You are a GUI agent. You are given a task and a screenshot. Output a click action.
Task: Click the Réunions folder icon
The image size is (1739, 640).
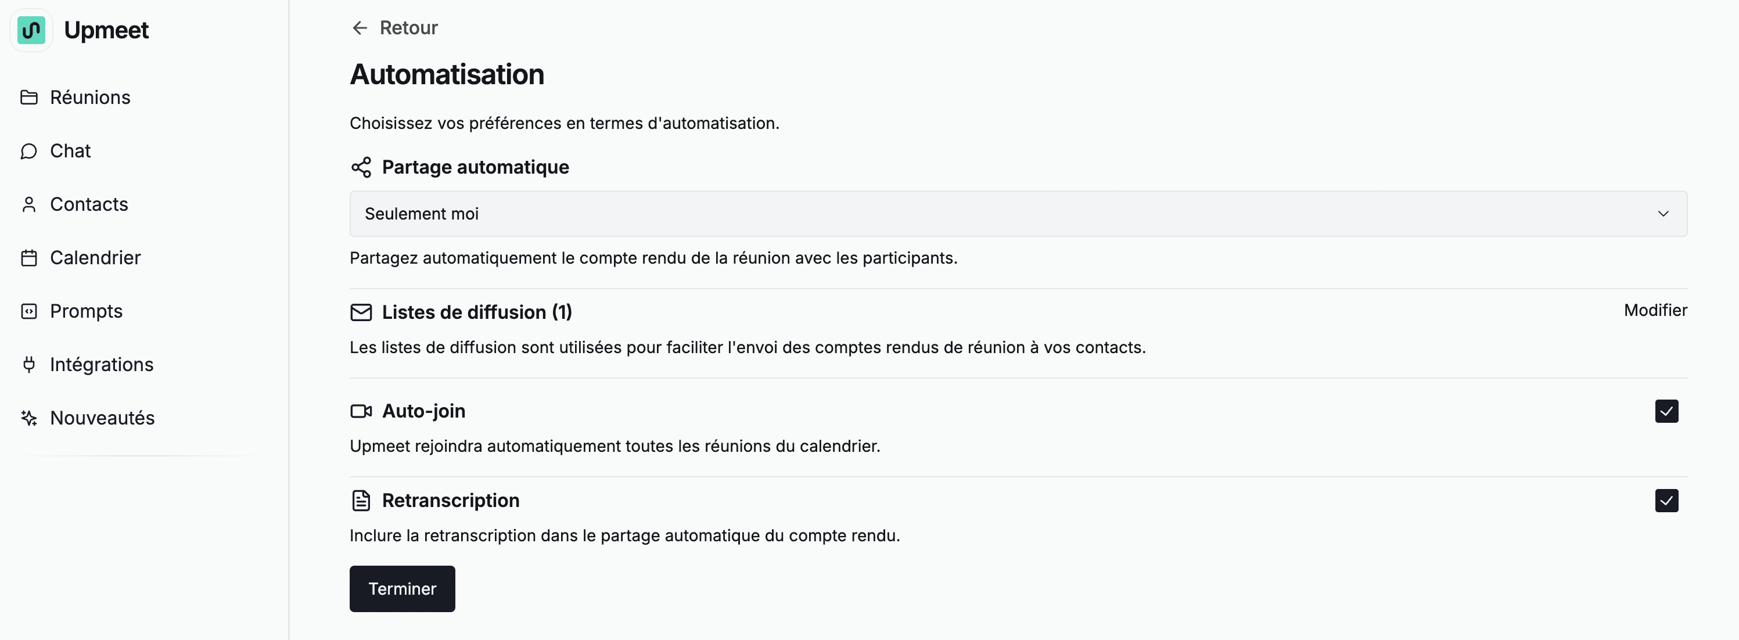(x=29, y=97)
